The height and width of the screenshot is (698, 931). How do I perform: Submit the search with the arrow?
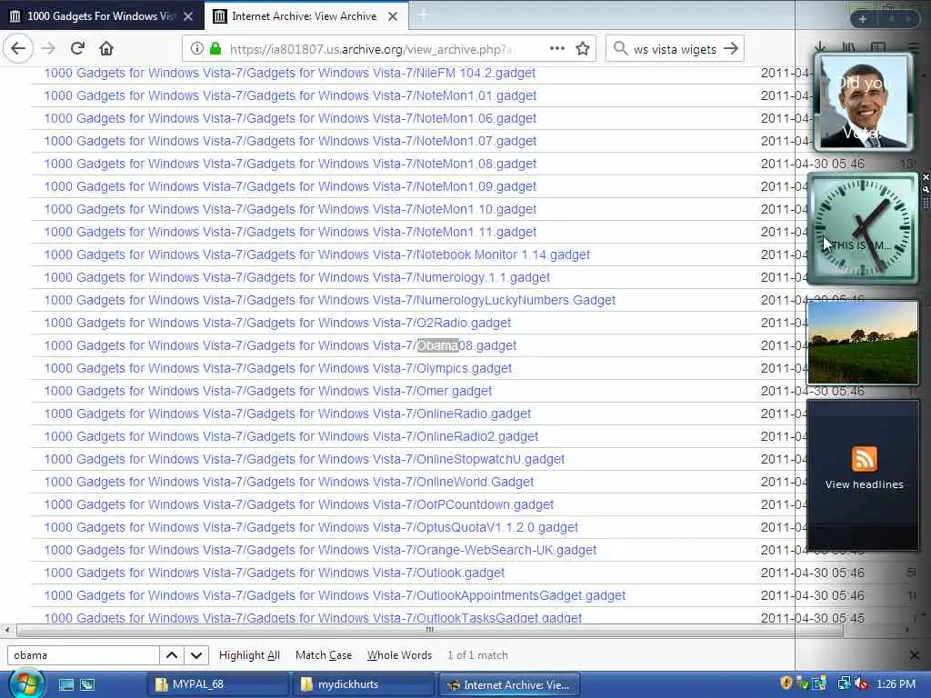pos(731,49)
